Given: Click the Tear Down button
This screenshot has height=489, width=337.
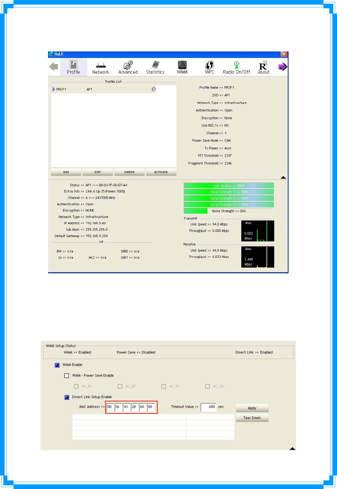Looking at the screenshot, I should (252, 418).
